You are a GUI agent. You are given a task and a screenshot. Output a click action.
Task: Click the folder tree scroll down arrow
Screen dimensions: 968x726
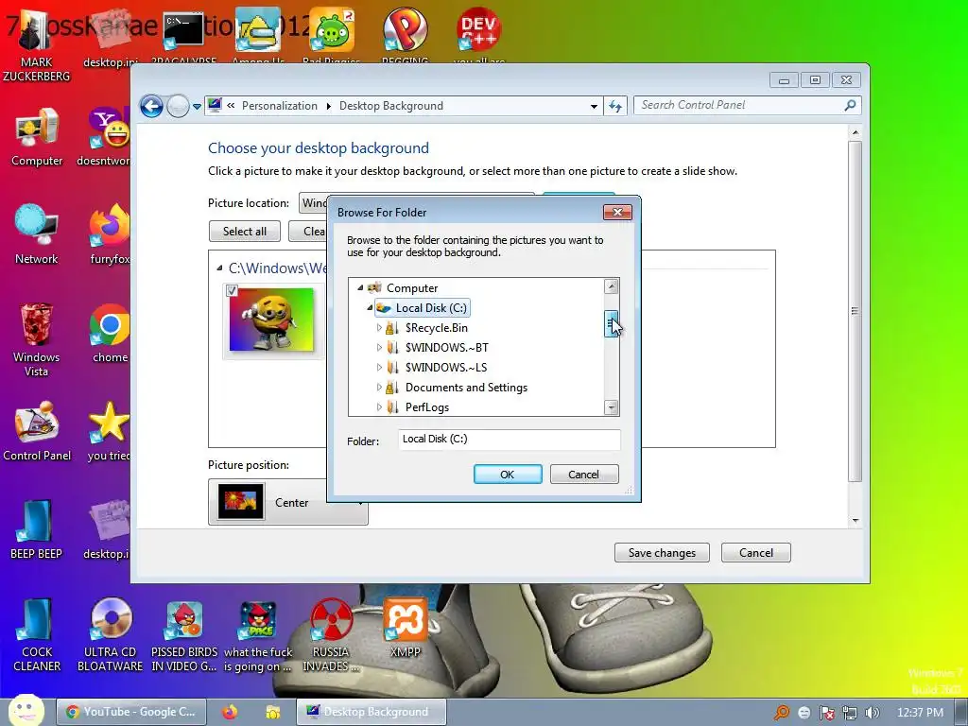pos(612,407)
